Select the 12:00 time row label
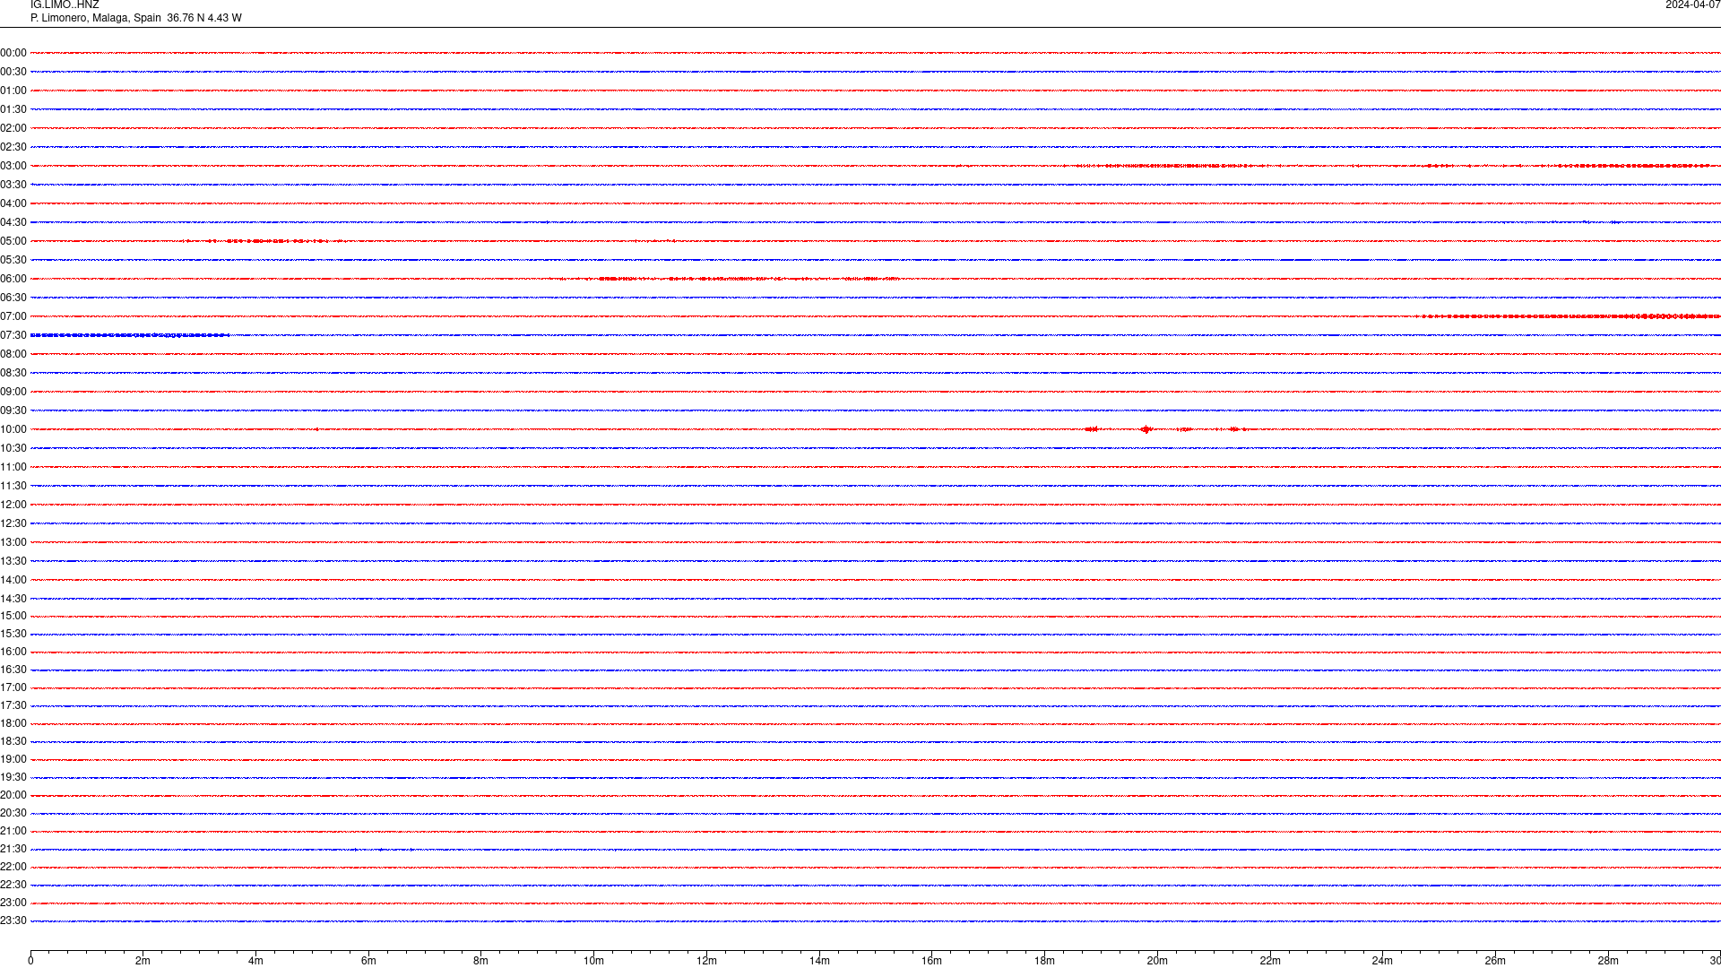The image size is (1721, 968). pos(13,505)
